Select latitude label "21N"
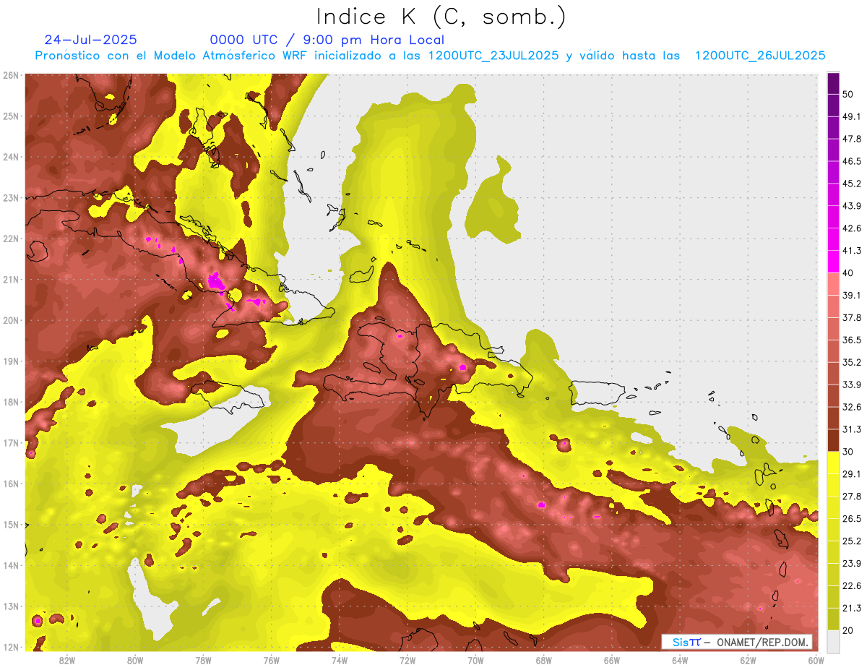 [10, 280]
